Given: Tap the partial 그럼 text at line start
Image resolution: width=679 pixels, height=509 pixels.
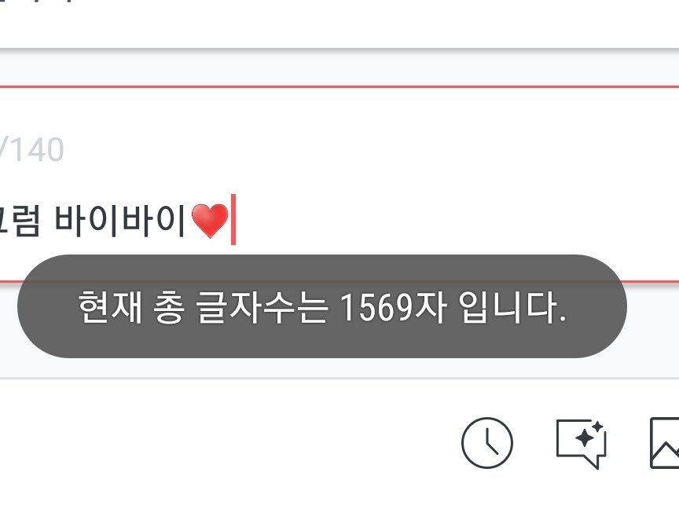Looking at the screenshot, I should [20, 221].
